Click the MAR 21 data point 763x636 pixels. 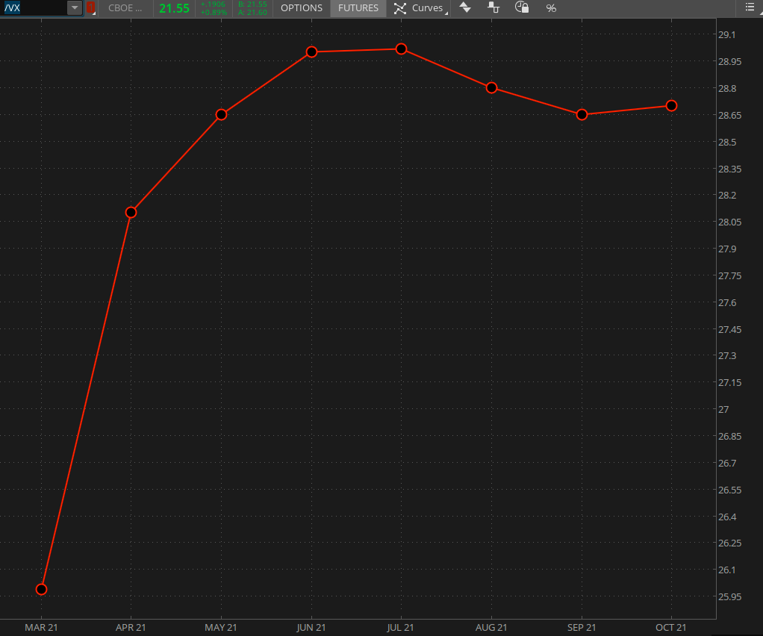click(x=41, y=589)
